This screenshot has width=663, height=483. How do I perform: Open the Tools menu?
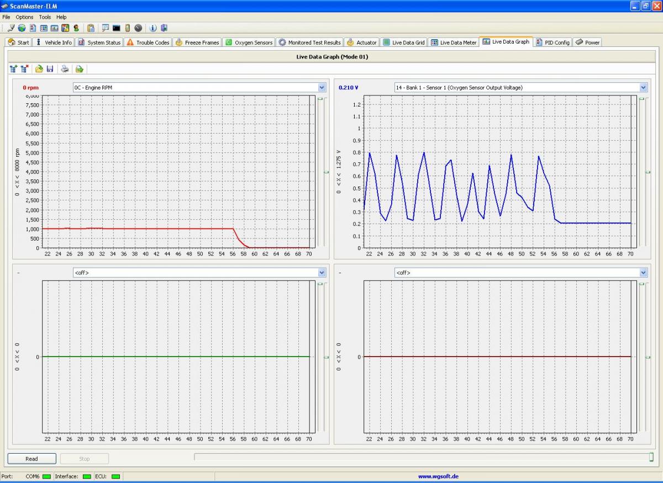point(45,17)
